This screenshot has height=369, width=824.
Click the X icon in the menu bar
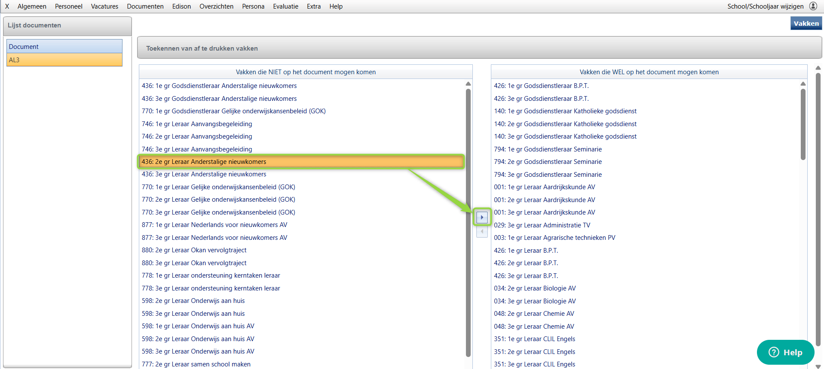pos(7,6)
